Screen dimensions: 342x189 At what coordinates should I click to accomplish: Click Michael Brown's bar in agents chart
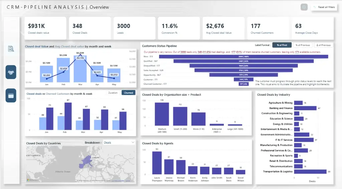[x=181, y=167]
